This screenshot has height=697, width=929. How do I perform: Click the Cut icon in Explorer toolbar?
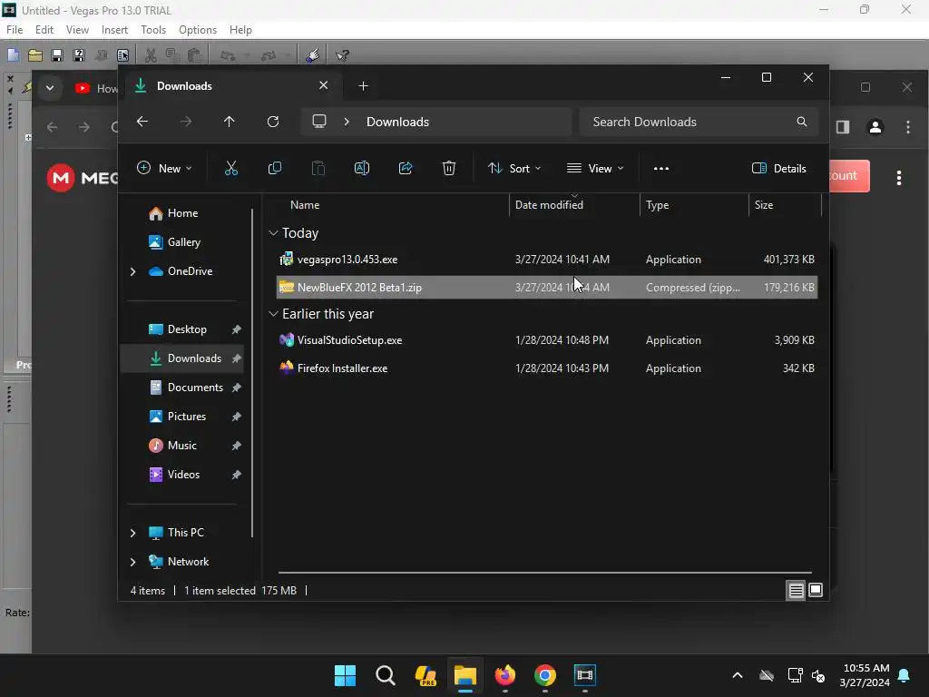coord(231,168)
